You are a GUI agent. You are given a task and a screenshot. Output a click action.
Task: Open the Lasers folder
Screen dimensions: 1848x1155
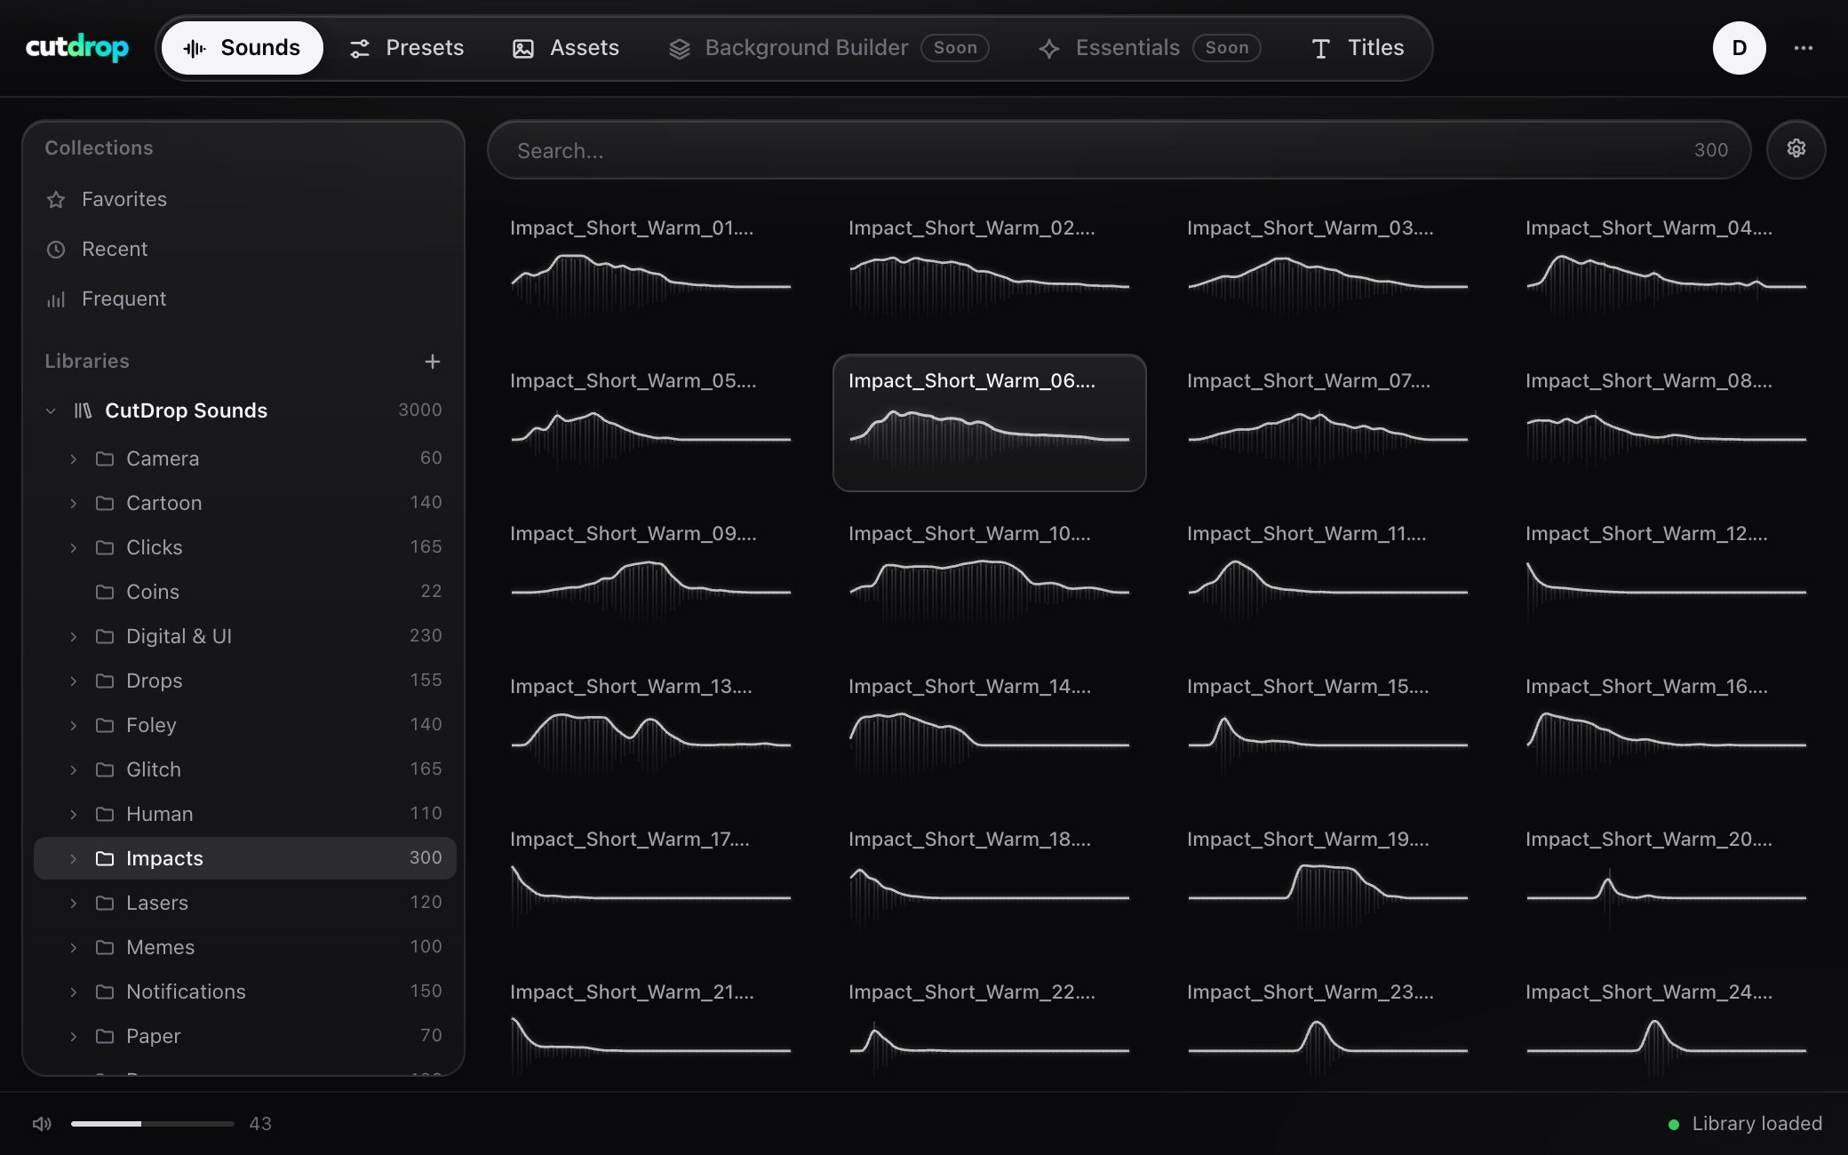pyautogui.click(x=244, y=903)
